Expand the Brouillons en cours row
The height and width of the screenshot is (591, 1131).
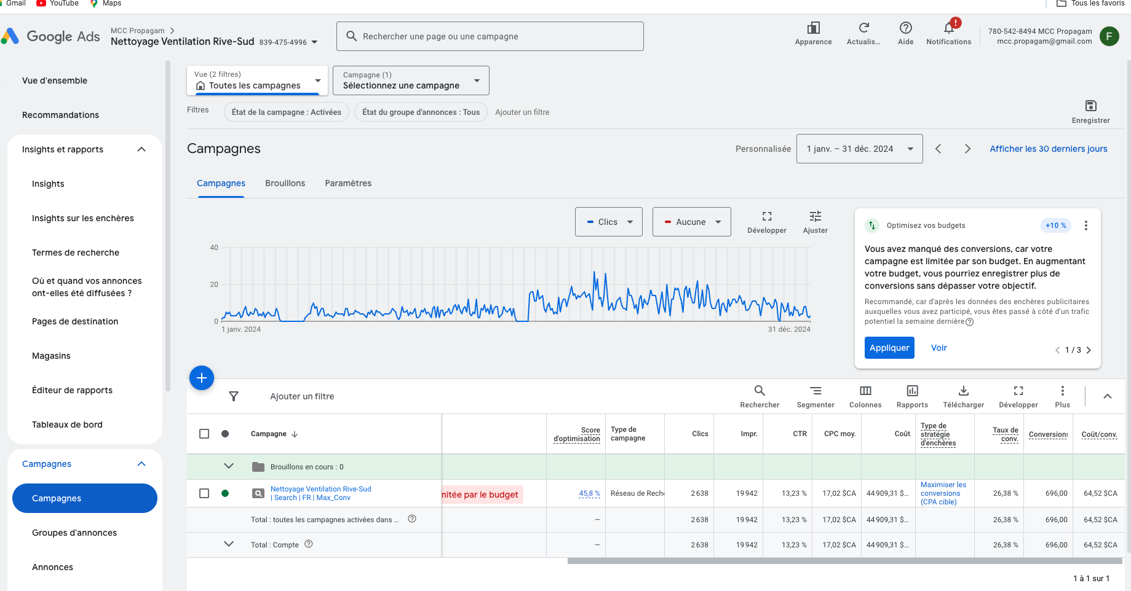click(229, 466)
